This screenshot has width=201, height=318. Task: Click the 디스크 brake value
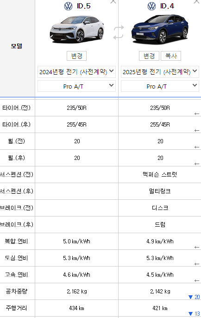click(x=160, y=208)
